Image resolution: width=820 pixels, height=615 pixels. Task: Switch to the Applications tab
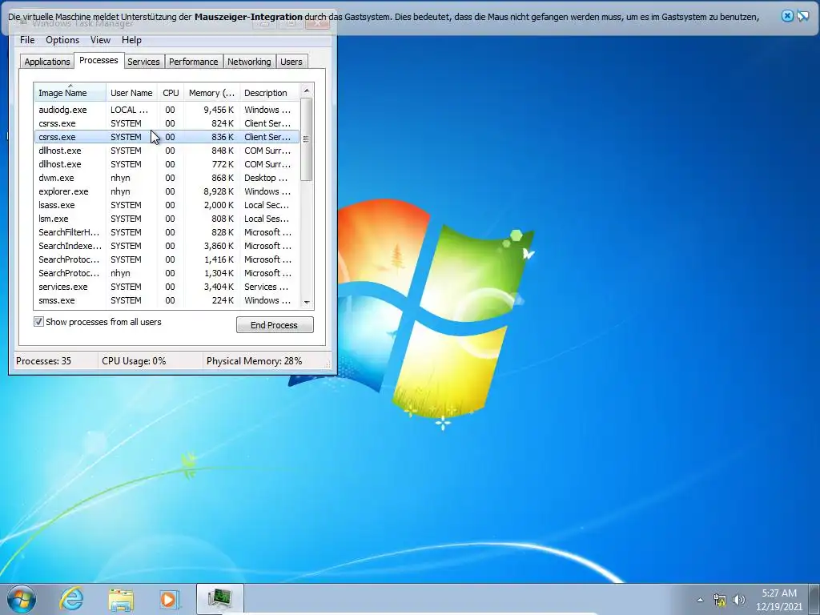pyautogui.click(x=47, y=62)
